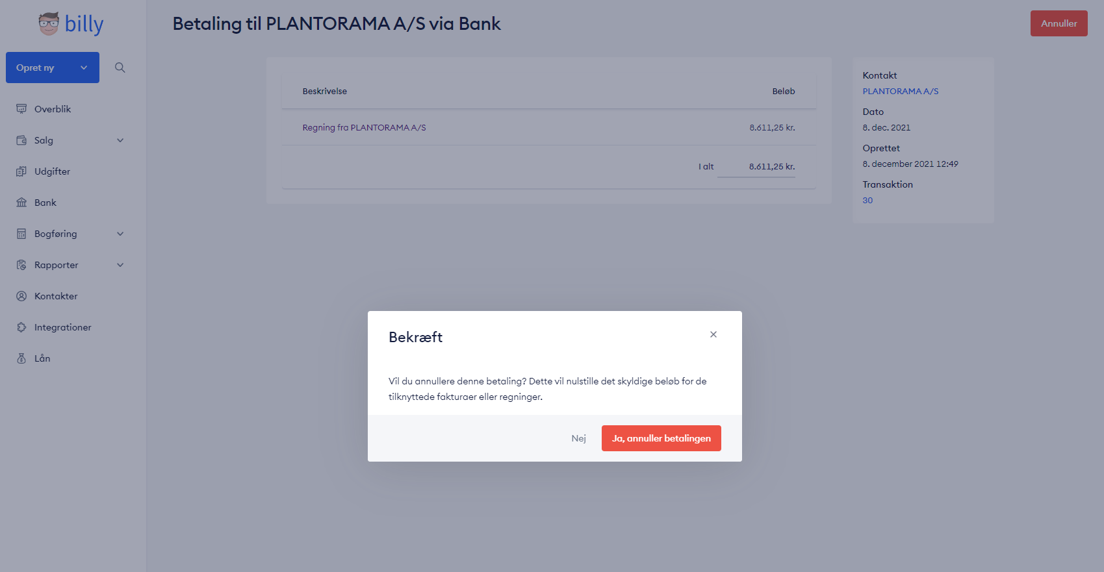Click the Udgifter receipt icon
This screenshot has height=572, width=1104.
[x=21, y=171]
